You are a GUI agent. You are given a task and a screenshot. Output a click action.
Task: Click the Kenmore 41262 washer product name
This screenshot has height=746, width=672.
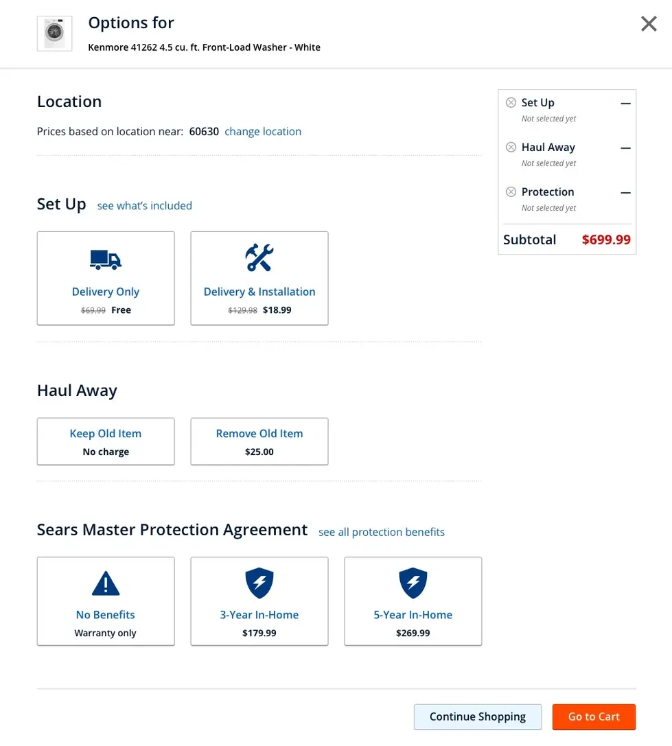204,47
